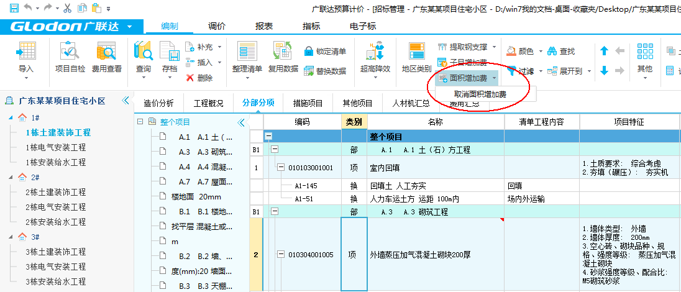Collapse the 1# building tree node

pyautogui.click(x=10, y=117)
